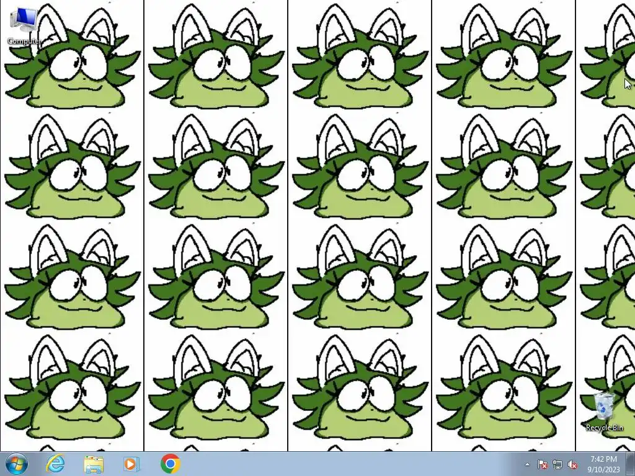The width and height of the screenshot is (635, 476).
Task: Click the Show desktop button at taskbar end
Action: [x=631, y=464]
